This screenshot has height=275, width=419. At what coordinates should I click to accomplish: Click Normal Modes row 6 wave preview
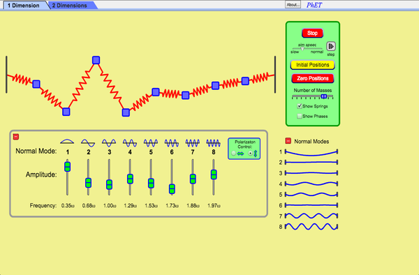coord(311,205)
